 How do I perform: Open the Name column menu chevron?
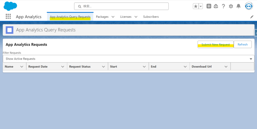22,67
